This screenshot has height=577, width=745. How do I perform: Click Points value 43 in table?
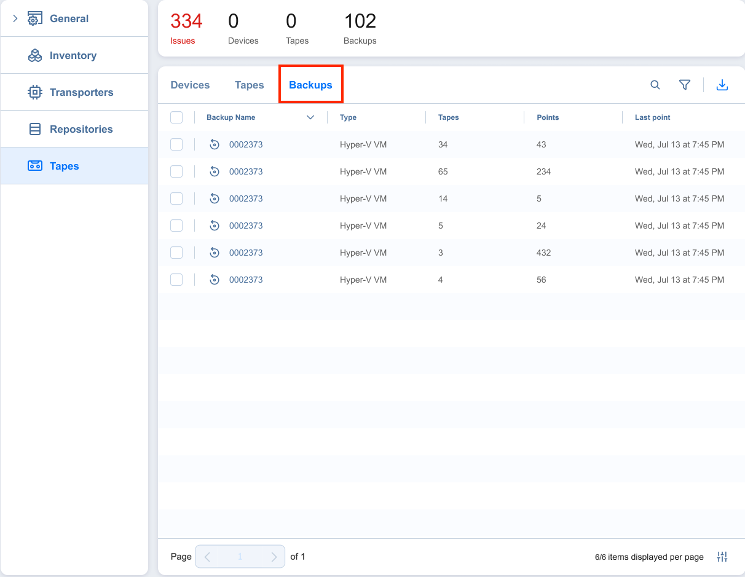point(542,144)
